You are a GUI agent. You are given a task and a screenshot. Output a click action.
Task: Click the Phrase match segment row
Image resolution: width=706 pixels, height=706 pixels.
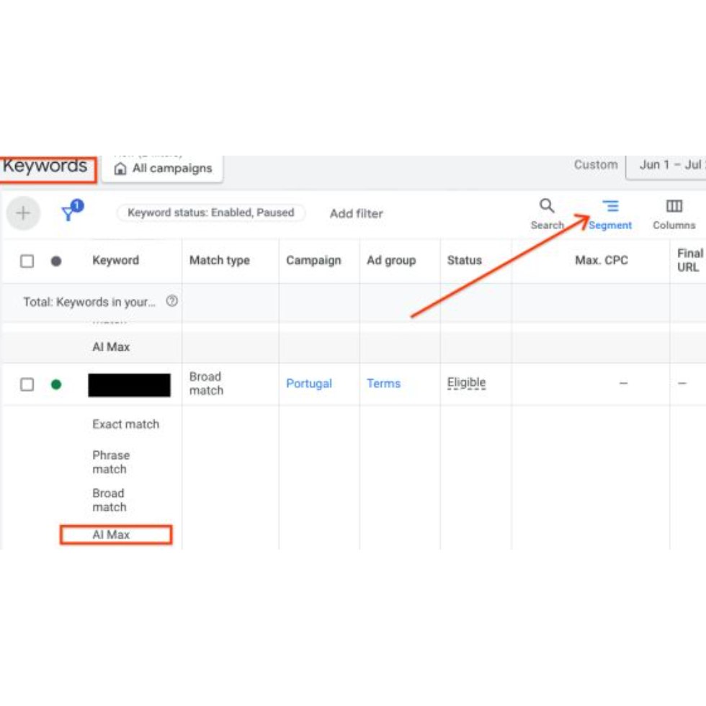pos(111,462)
